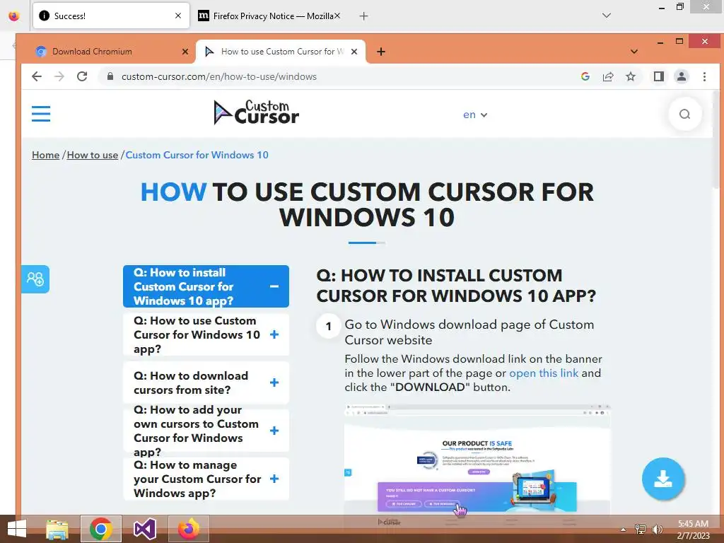Open network icon in system tray

pos(640,529)
